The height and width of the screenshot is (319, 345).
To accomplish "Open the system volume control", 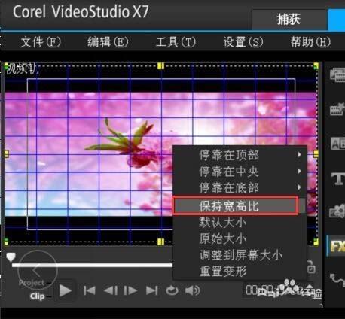I will (192, 290).
